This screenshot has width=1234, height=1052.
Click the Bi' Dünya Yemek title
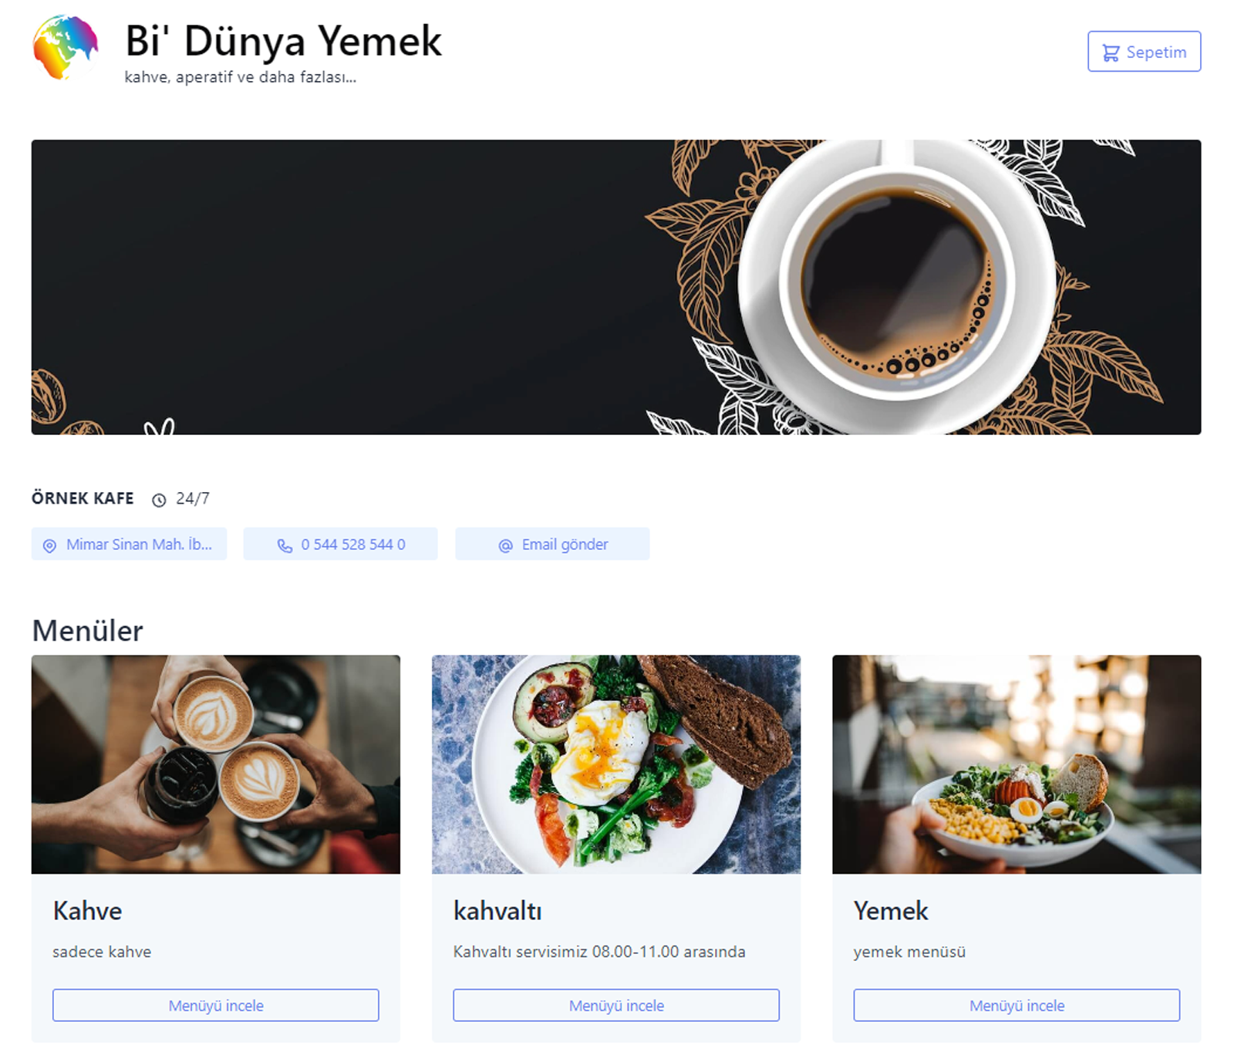click(283, 41)
